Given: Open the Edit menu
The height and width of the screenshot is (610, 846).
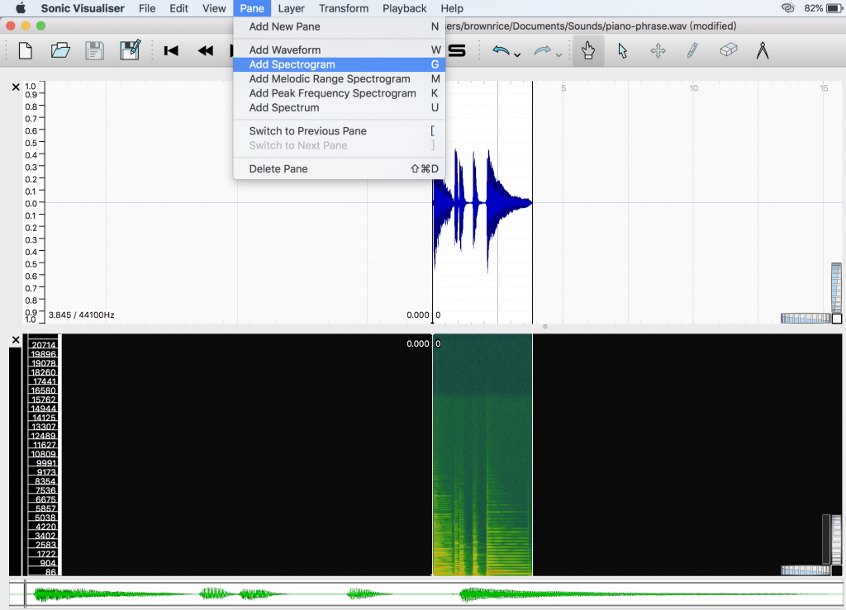Looking at the screenshot, I should click(178, 8).
